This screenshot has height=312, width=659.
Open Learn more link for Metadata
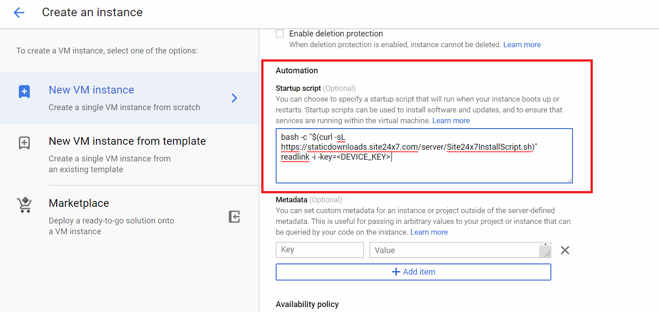(429, 232)
